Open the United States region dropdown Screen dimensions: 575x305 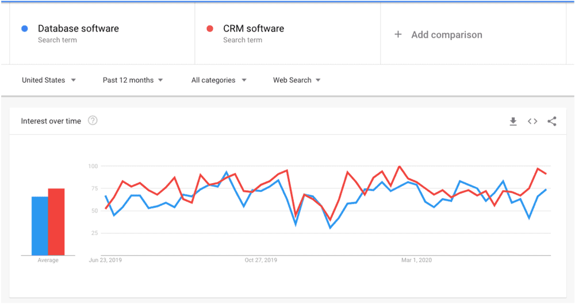point(48,80)
